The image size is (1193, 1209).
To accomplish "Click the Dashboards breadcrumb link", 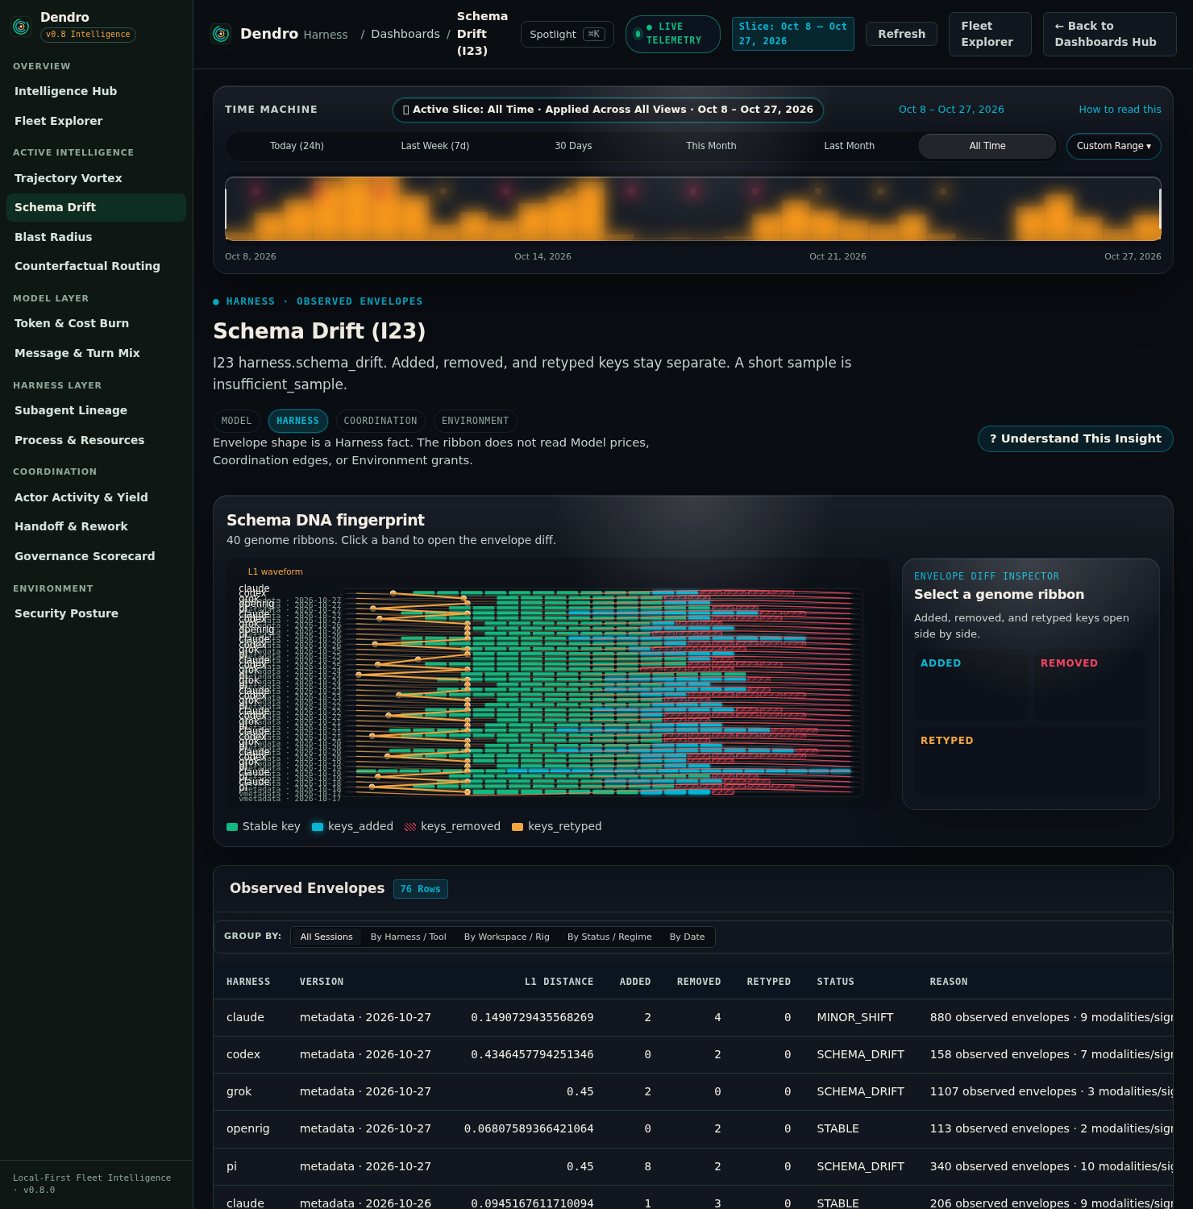I will pyautogui.click(x=405, y=34).
